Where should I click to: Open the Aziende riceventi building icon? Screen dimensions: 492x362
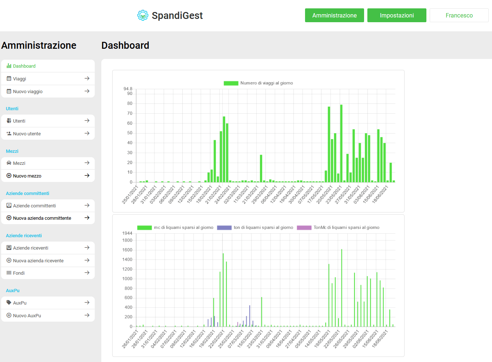[8, 247]
